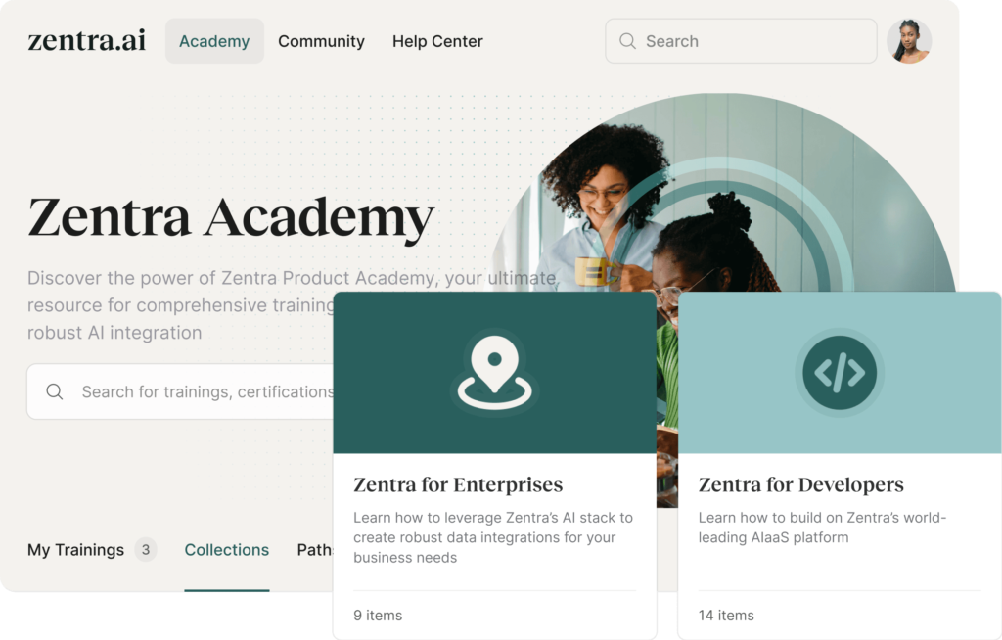Image resolution: width=1002 pixels, height=640 pixels.
Task: Focus the Search for trainings input
Action: pos(180,391)
